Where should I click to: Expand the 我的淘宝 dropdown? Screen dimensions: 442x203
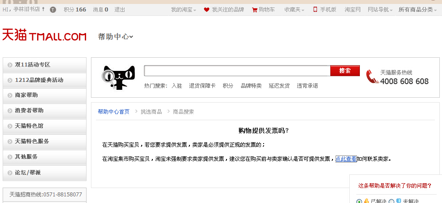coord(184,10)
